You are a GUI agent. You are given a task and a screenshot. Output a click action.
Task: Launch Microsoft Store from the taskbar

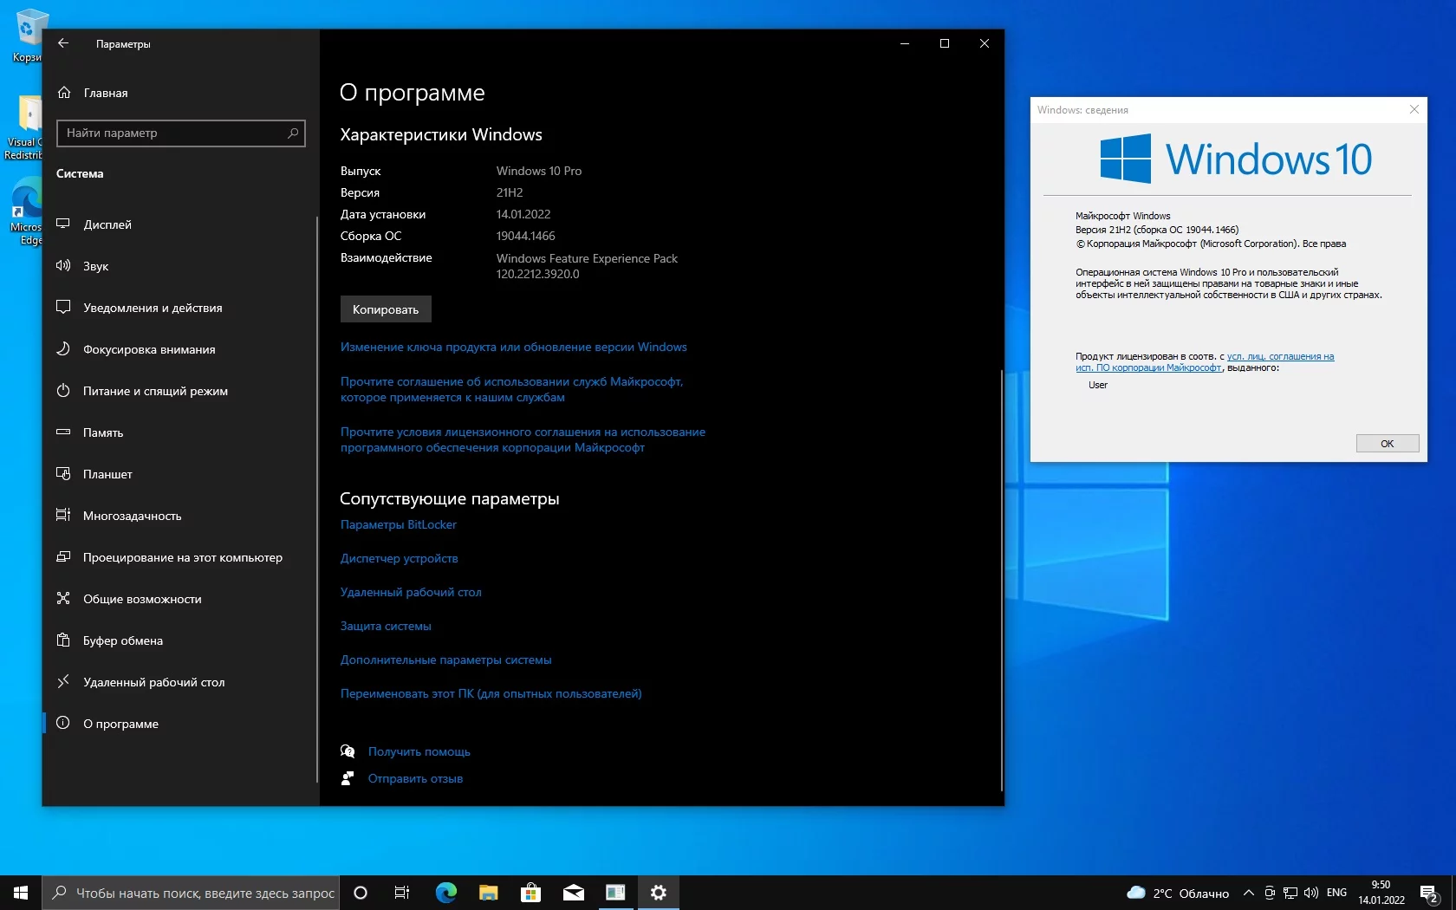tap(530, 893)
